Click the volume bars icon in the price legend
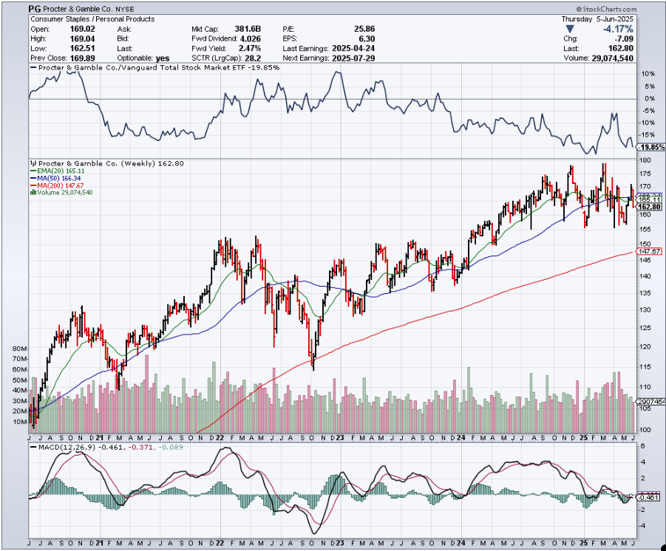 33,192
